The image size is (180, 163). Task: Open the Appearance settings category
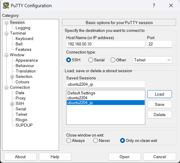(27, 60)
